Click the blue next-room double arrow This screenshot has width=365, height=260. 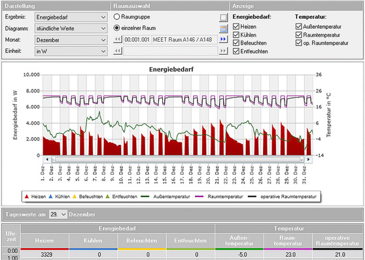223,39
